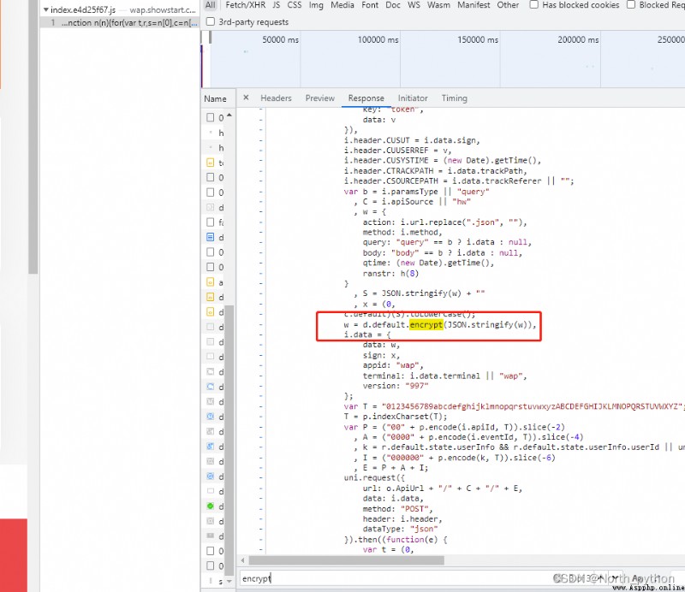This screenshot has width=685, height=592.
Task: Filter requests by Wasm type
Action: click(438, 5)
